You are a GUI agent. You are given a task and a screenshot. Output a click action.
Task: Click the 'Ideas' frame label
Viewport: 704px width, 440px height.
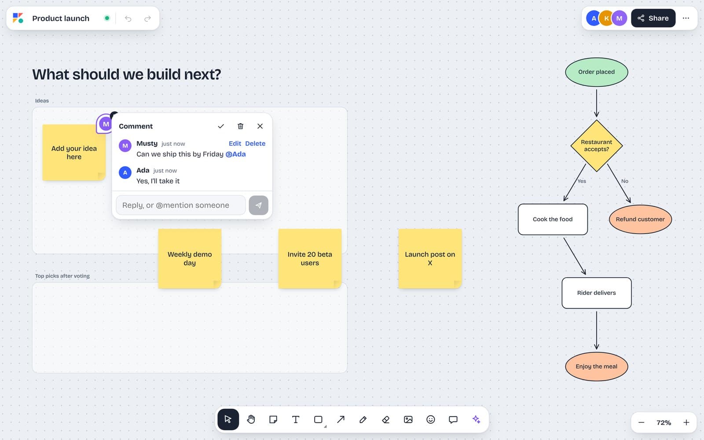coord(42,101)
